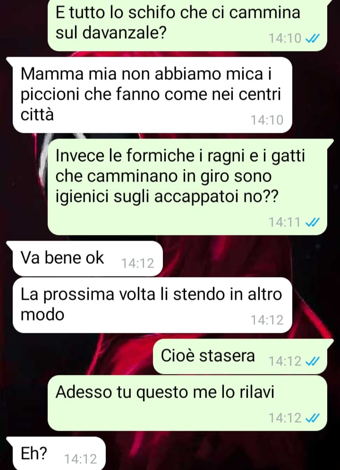
Task: Tap the 14:12 time next to 'Eh?'
Action: pos(81,459)
